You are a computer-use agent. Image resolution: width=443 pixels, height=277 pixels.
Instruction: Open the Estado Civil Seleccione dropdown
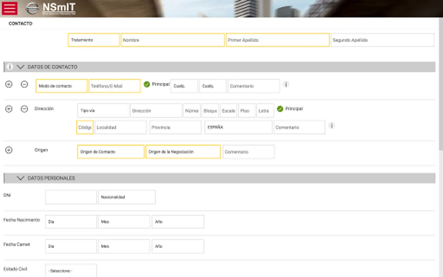click(71, 271)
